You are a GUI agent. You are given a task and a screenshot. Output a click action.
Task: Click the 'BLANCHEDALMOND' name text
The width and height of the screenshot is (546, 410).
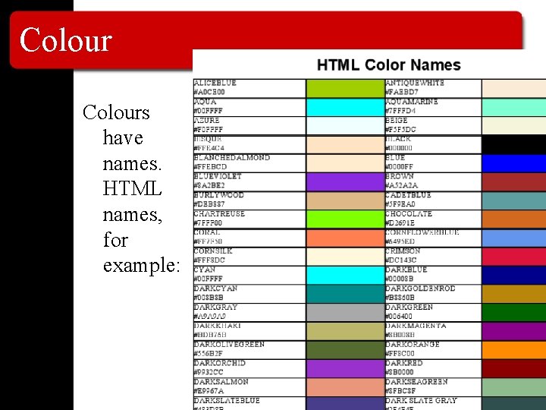point(231,158)
